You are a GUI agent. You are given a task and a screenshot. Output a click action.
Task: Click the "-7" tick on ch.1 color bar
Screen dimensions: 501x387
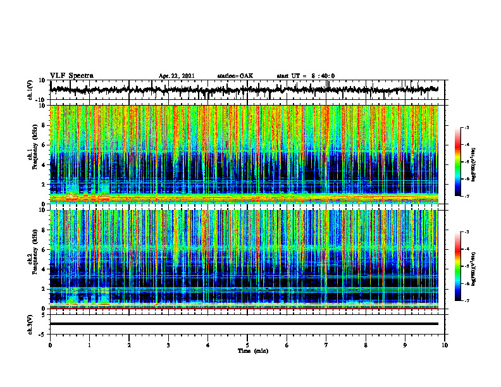point(466,196)
